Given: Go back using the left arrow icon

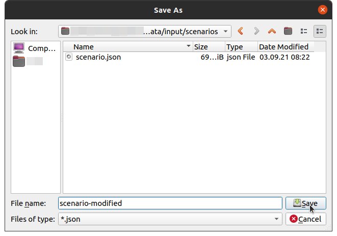Looking at the screenshot, I should 240,32.
